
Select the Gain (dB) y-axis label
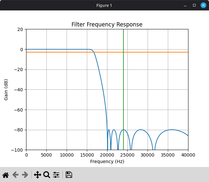[6, 90]
